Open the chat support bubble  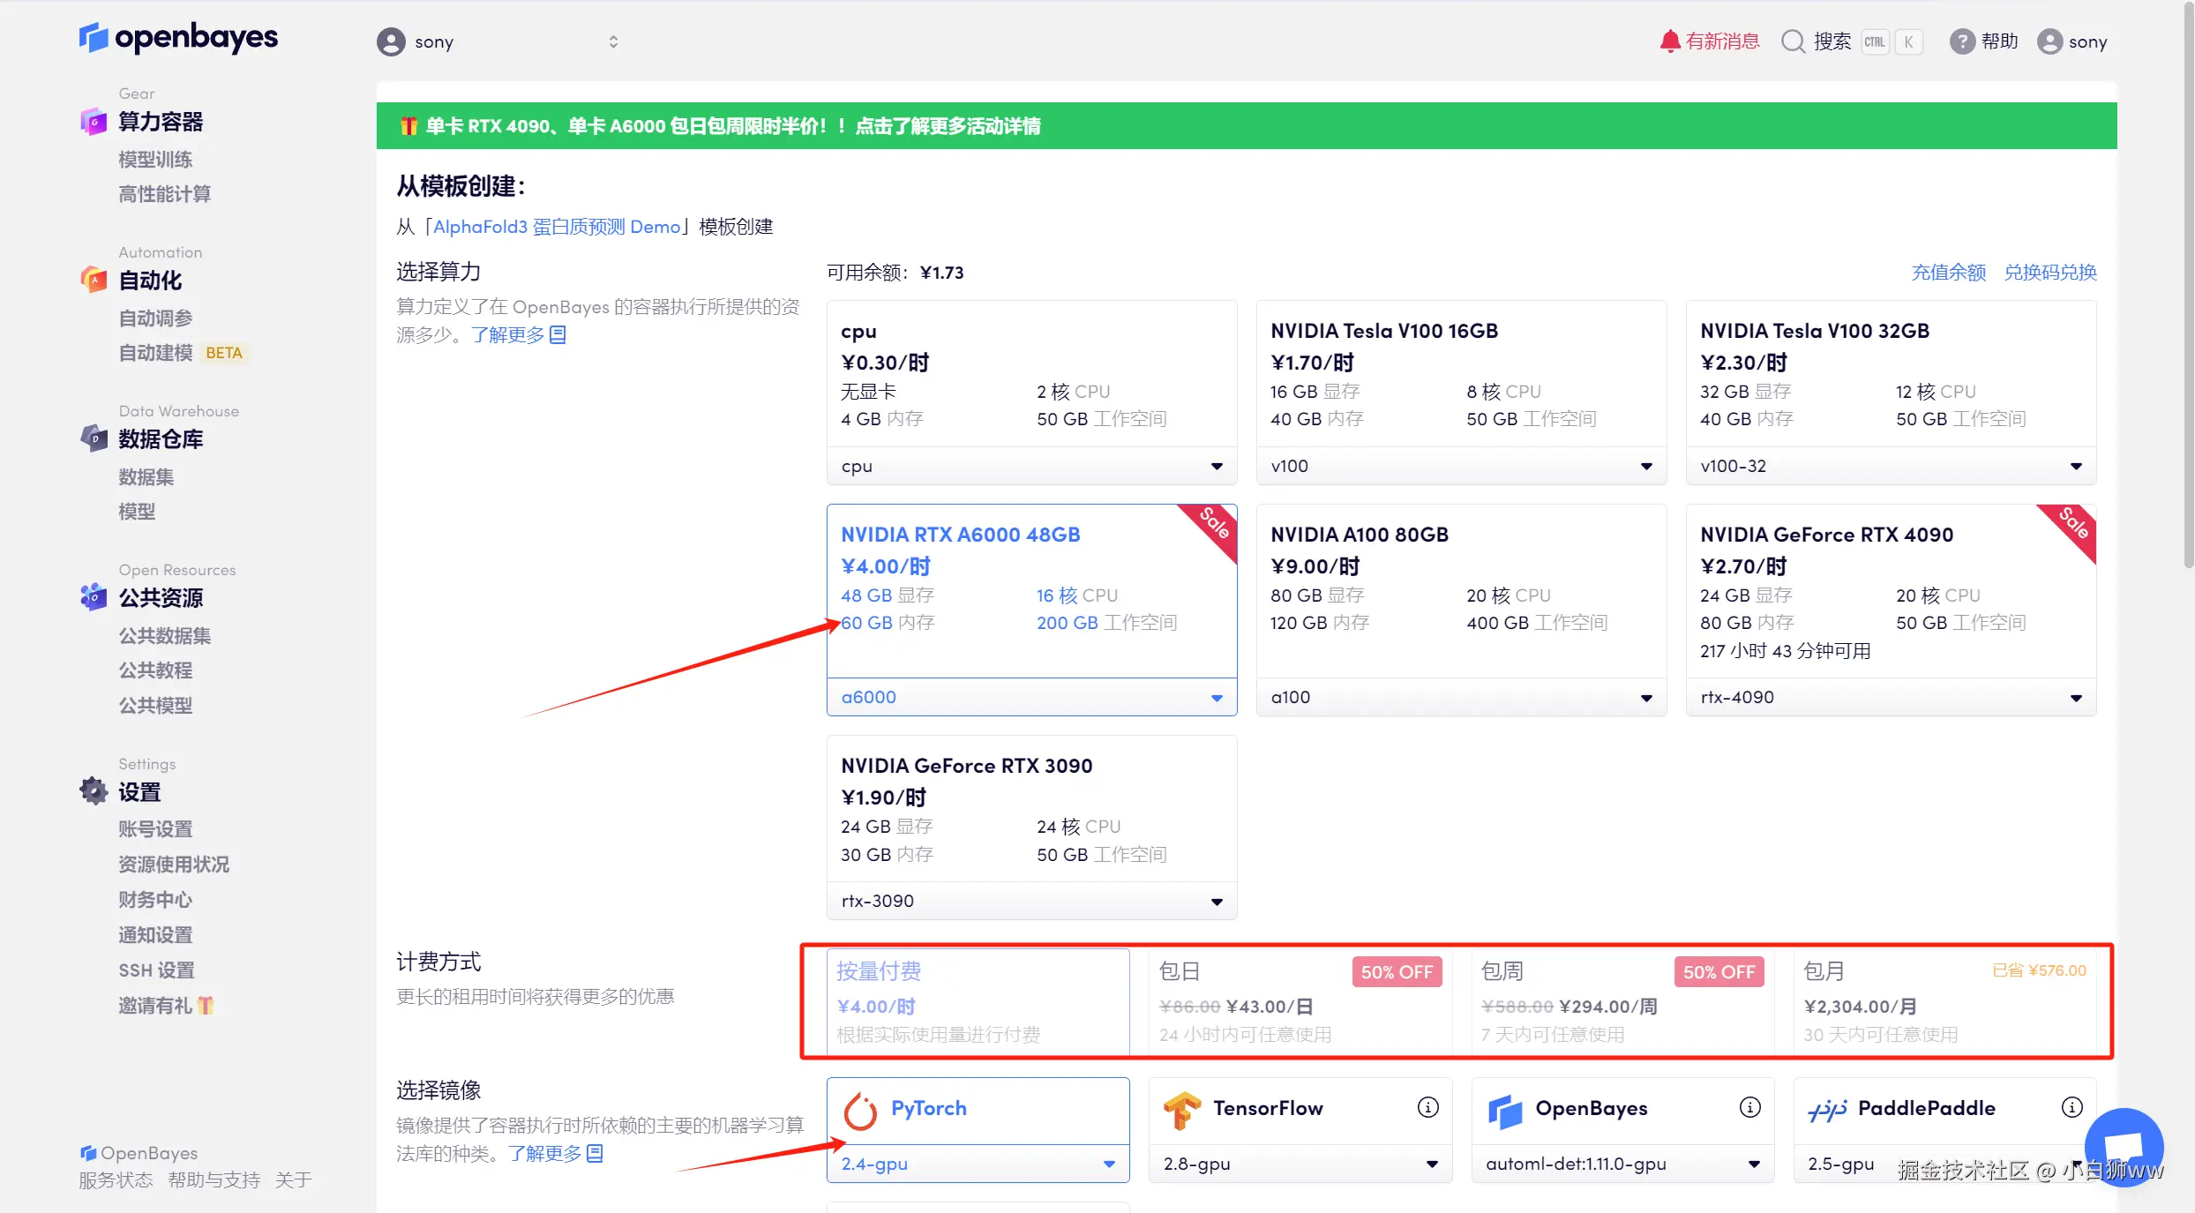[x=2123, y=1147]
